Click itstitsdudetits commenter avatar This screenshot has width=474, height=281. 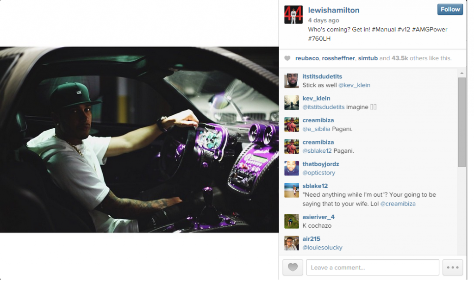coord(292,81)
